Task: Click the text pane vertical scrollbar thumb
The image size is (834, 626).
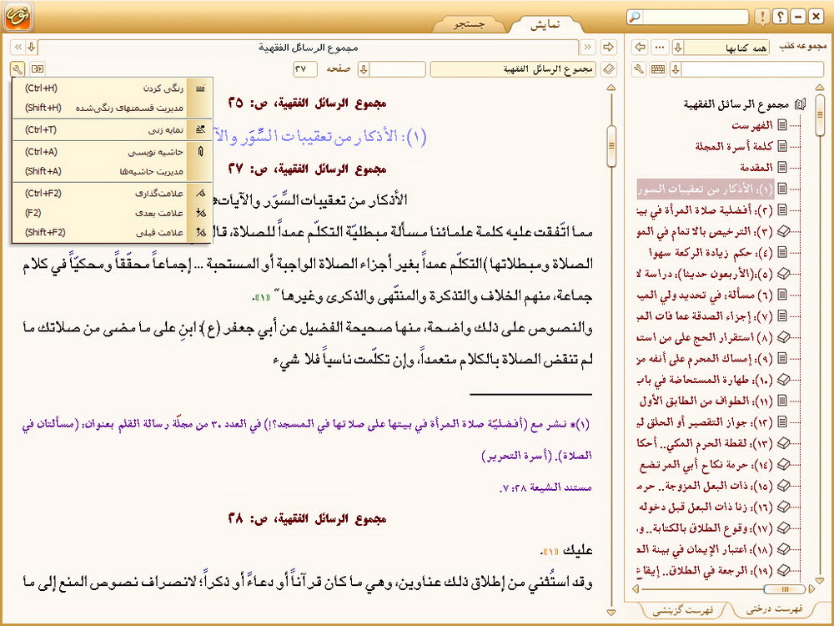Action: pyautogui.click(x=611, y=145)
